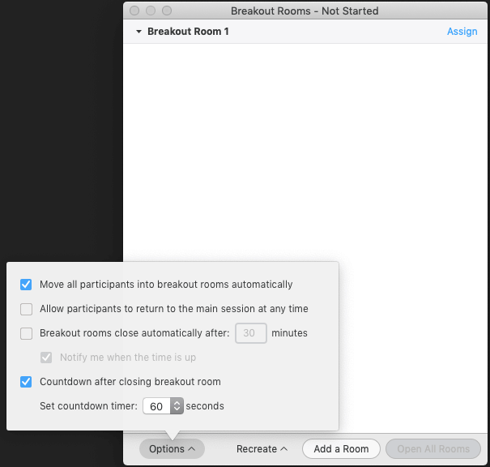The width and height of the screenshot is (490, 467).
Task: Click the Open All Rooms button
Action: (432, 448)
